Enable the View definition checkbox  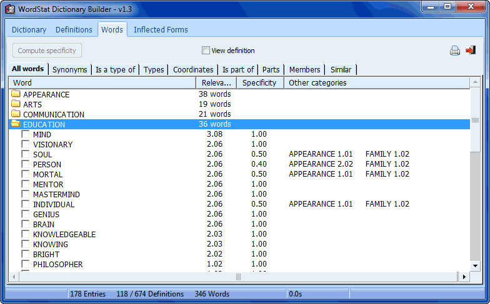point(206,51)
